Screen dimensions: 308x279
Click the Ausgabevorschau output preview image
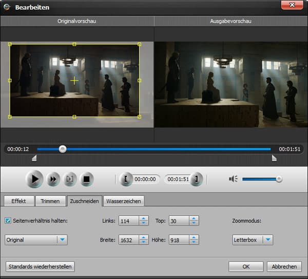pyautogui.click(x=231, y=85)
